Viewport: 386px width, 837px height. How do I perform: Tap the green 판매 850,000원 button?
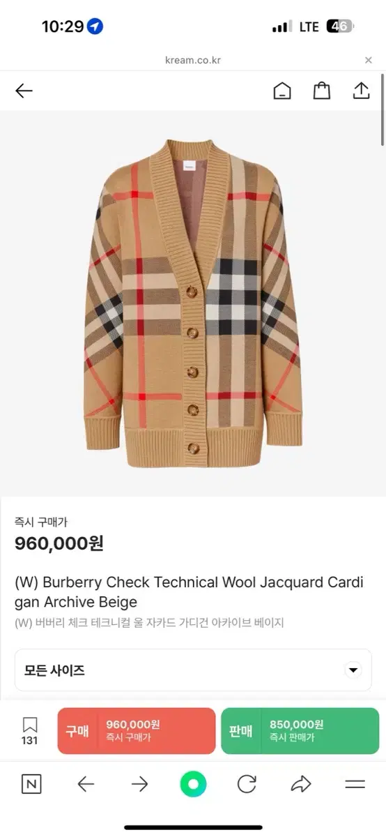(x=300, y=731)
